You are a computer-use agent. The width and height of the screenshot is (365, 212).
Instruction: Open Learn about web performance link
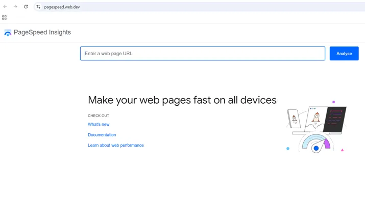point(116,146)
